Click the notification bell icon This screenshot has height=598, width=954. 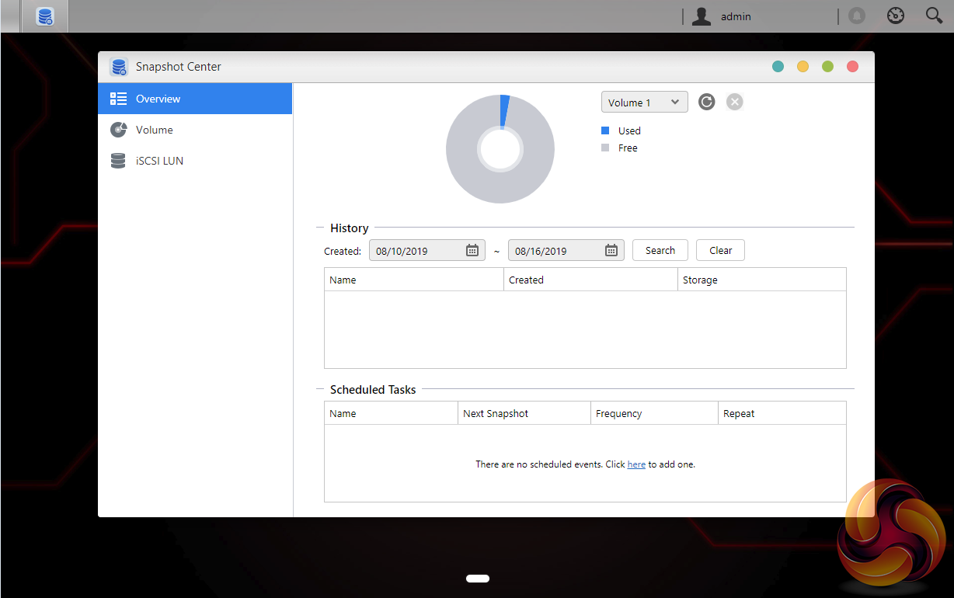tap(857, 16)
